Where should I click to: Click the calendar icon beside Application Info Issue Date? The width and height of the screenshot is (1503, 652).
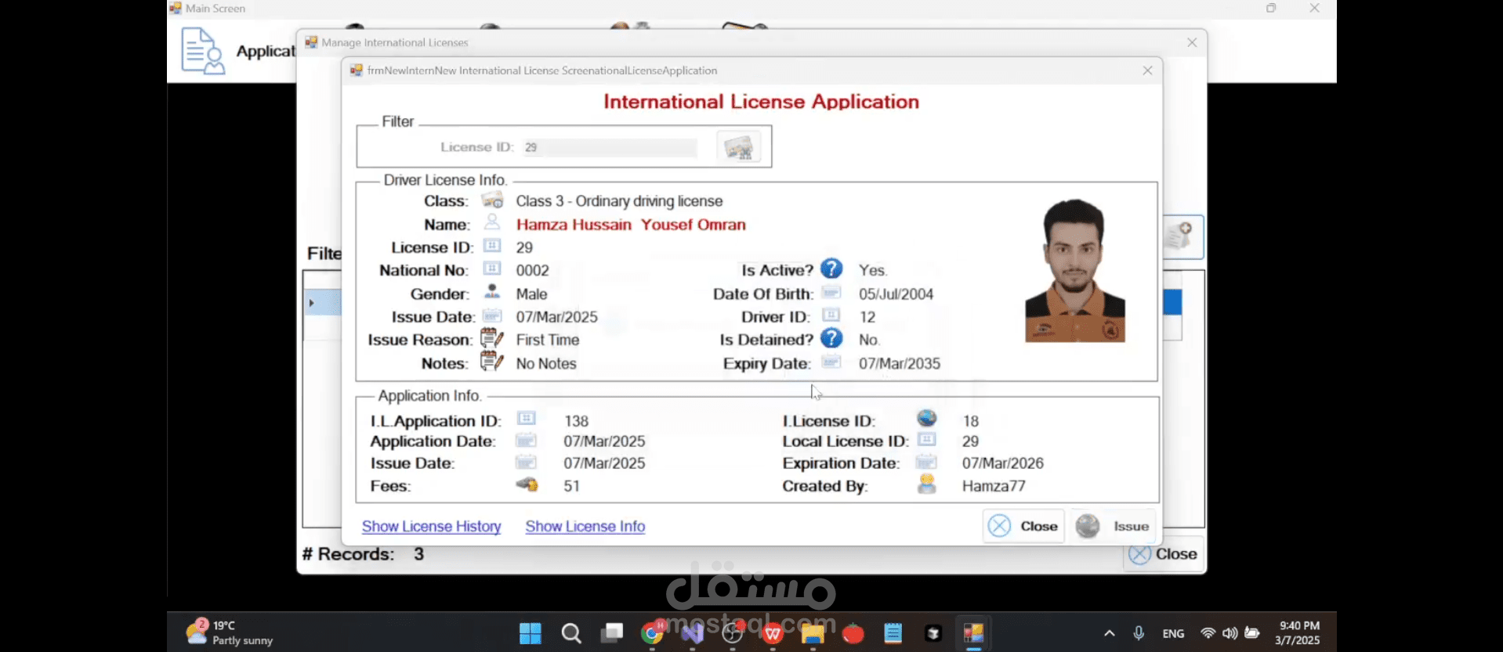click(527, 462)
